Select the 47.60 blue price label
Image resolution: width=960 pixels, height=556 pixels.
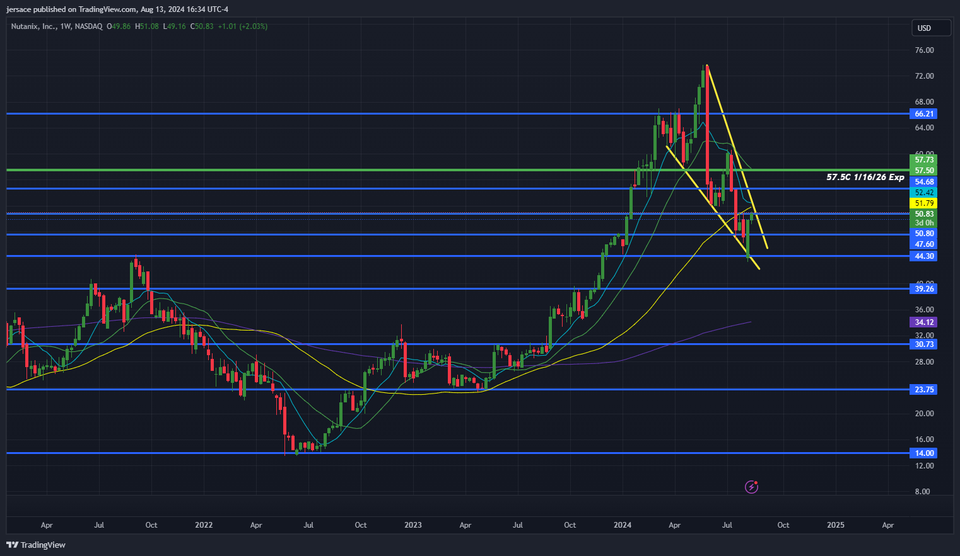[x=924, y=244]
